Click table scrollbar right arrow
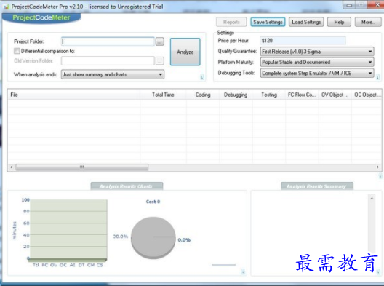384x286 pixels. (x=377, y=167)
